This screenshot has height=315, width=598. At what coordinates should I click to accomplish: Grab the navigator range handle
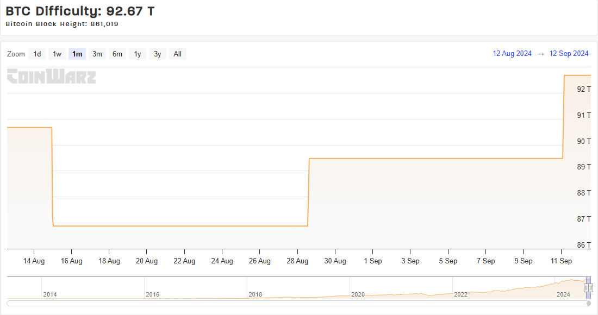point(588,287)
